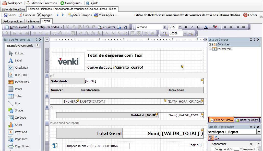
Task: Open the highlight background color picker
Action: click(215, 27)
